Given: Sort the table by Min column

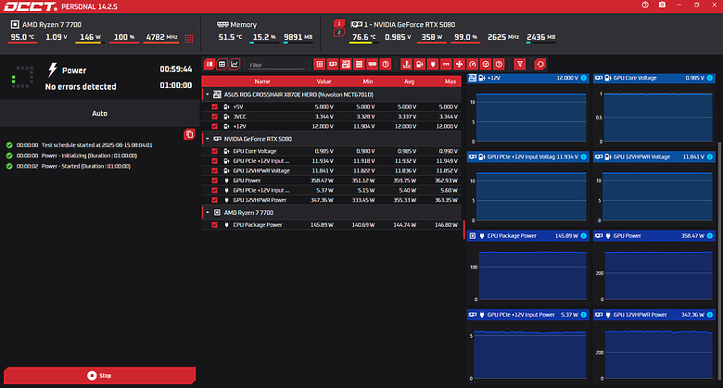Looking at the screenshot, I should click(x=367, y=81).
